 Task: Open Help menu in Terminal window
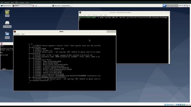[x=105, y=15]
